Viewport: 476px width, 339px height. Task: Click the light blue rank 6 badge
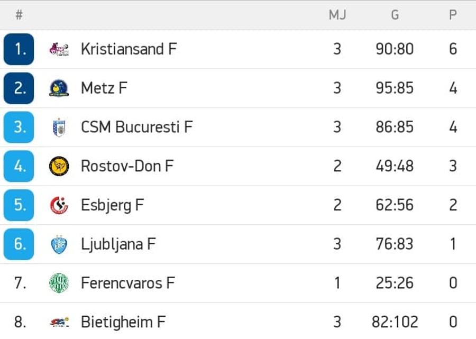pos(19,244)
